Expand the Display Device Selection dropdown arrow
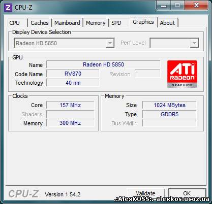Viewport: 212px width, 204px height. click(x=110, y=43)
